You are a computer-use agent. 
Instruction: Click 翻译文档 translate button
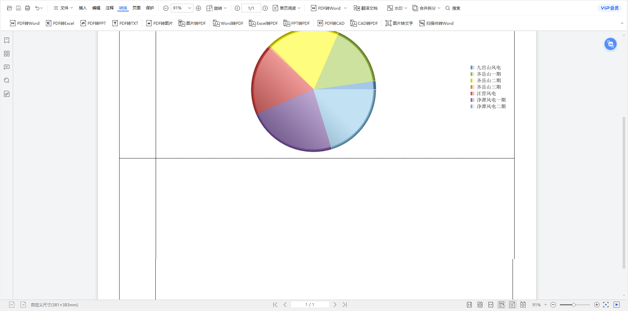[366, 8]
